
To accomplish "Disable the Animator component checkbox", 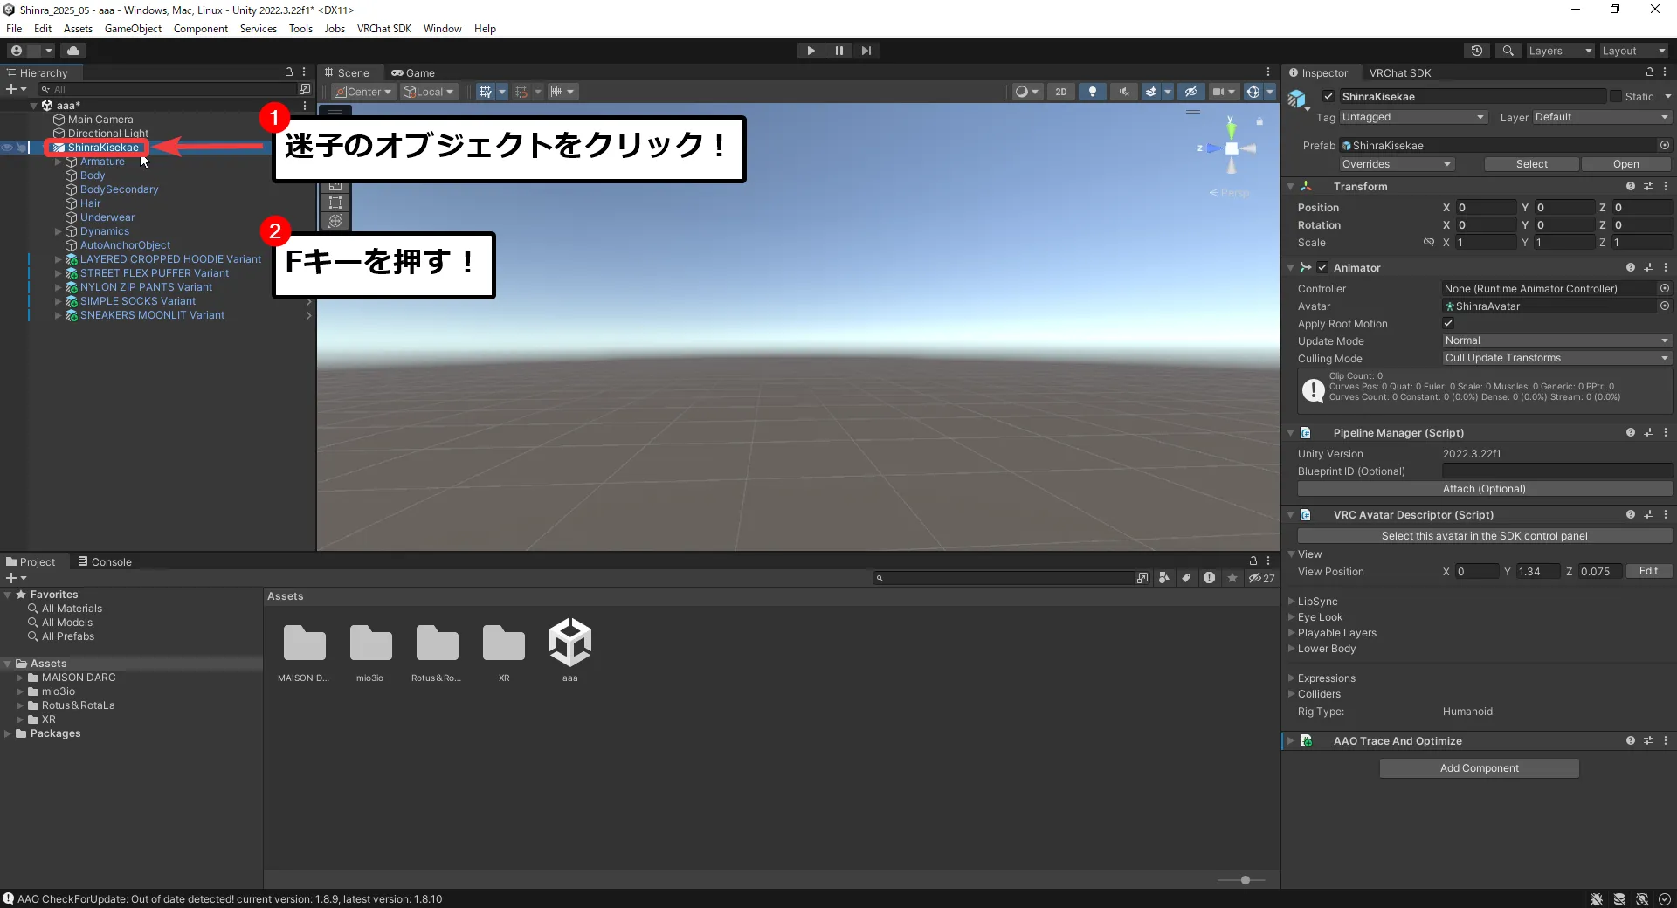I will pos(1322,268).
